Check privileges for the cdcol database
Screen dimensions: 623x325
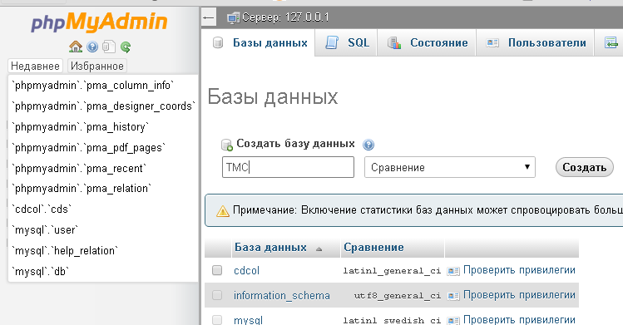519,270
